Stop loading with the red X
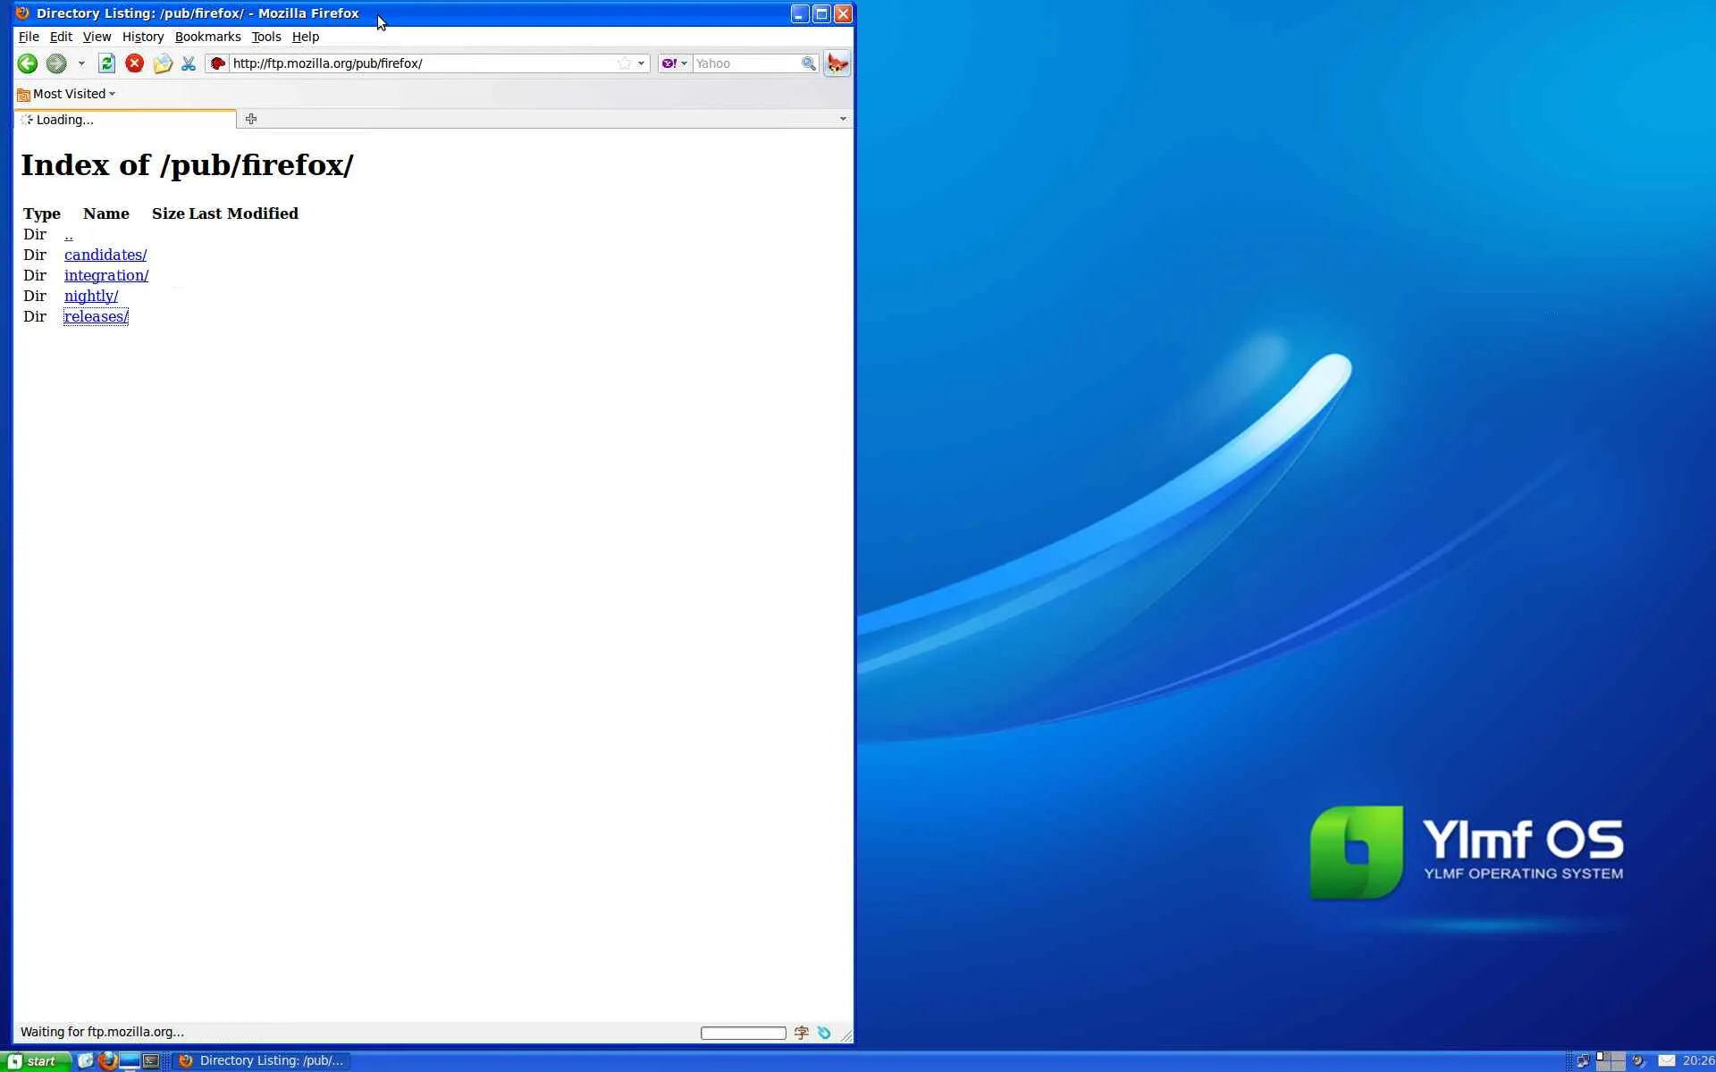 pyautogui.click(x=135, y=63)
